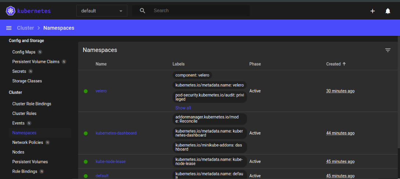Click the Cluster breadcrumb
Screen dimensions: 400x179
[x=25, y=28]
